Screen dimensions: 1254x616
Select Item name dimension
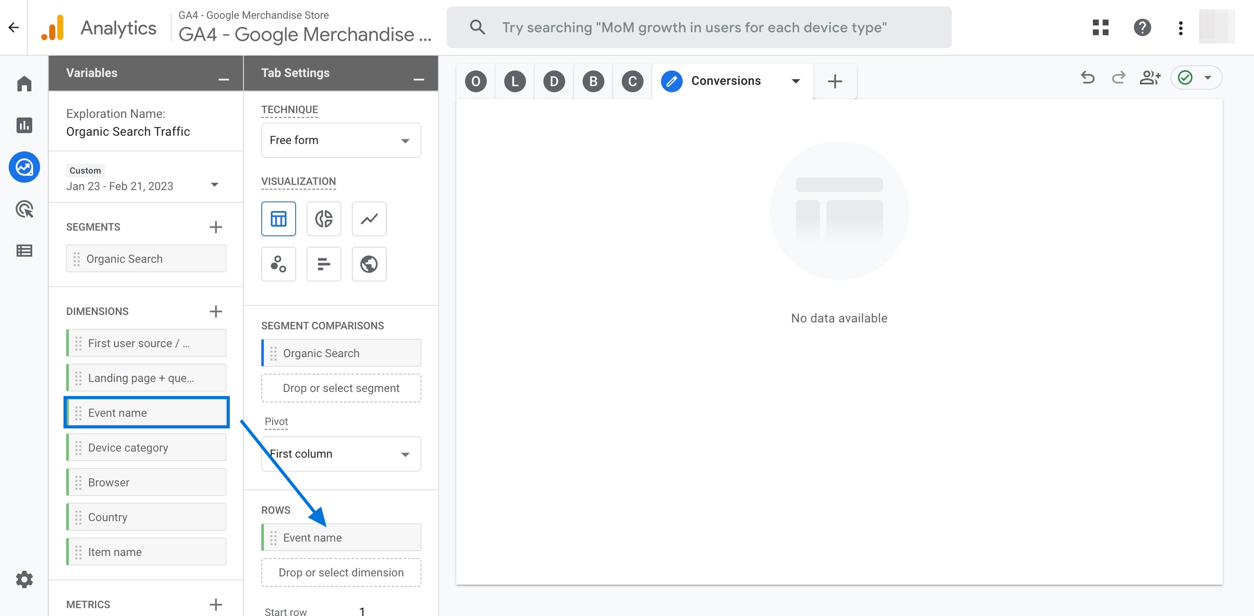click(146, 552)
